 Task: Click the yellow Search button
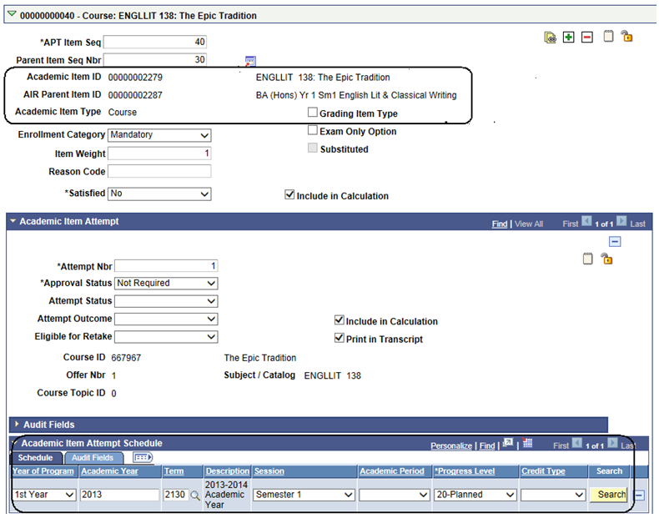tap(608, 495)
